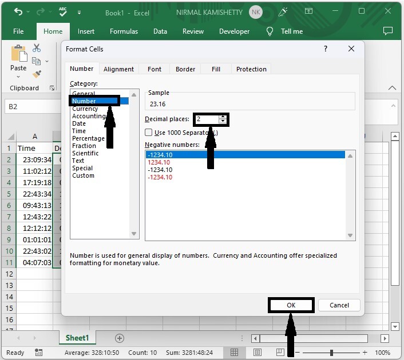Click the Cut scissors icon
This screenshot has height=360, width=404.
coord(37,49)
